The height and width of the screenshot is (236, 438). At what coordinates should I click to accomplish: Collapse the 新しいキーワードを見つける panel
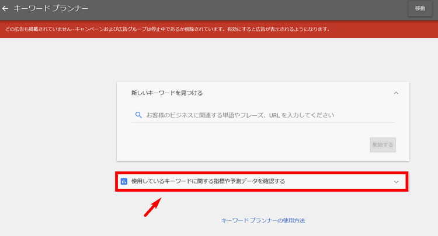tap(396, 93)
